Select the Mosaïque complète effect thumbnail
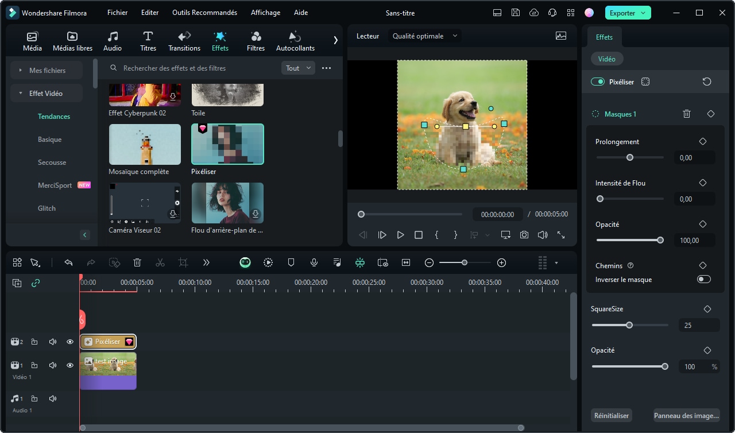Screen dimensions: 735x433 pos(145,144)
